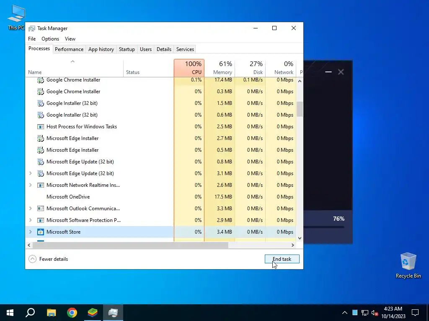Switch to the Services tab
Screen dimensions: 429x321
[x=185, y=49]
